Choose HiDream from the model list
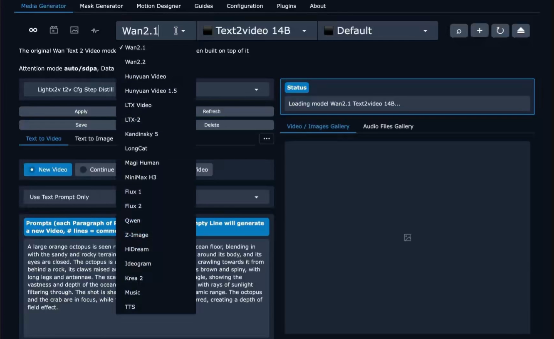This screenshot has height=339, width=554. (x=156, y=249)
